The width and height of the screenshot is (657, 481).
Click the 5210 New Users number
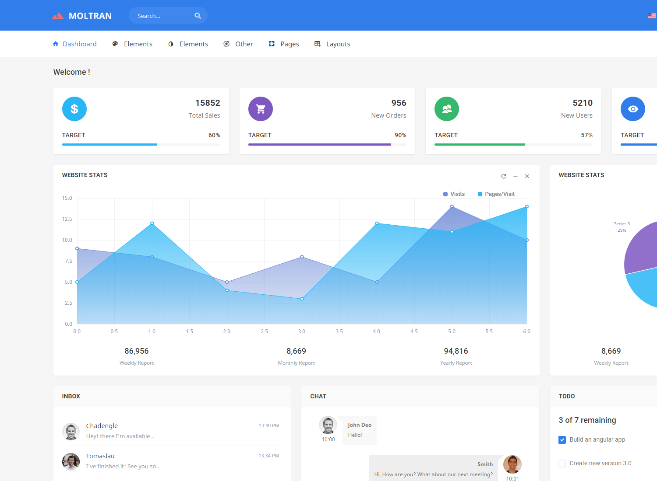[583, 103]
